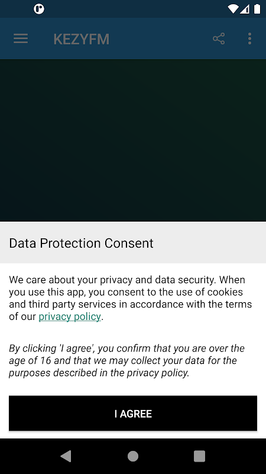Tap the italic age of 16 confirmation text
Screen dimensions: 266x474
126,360
